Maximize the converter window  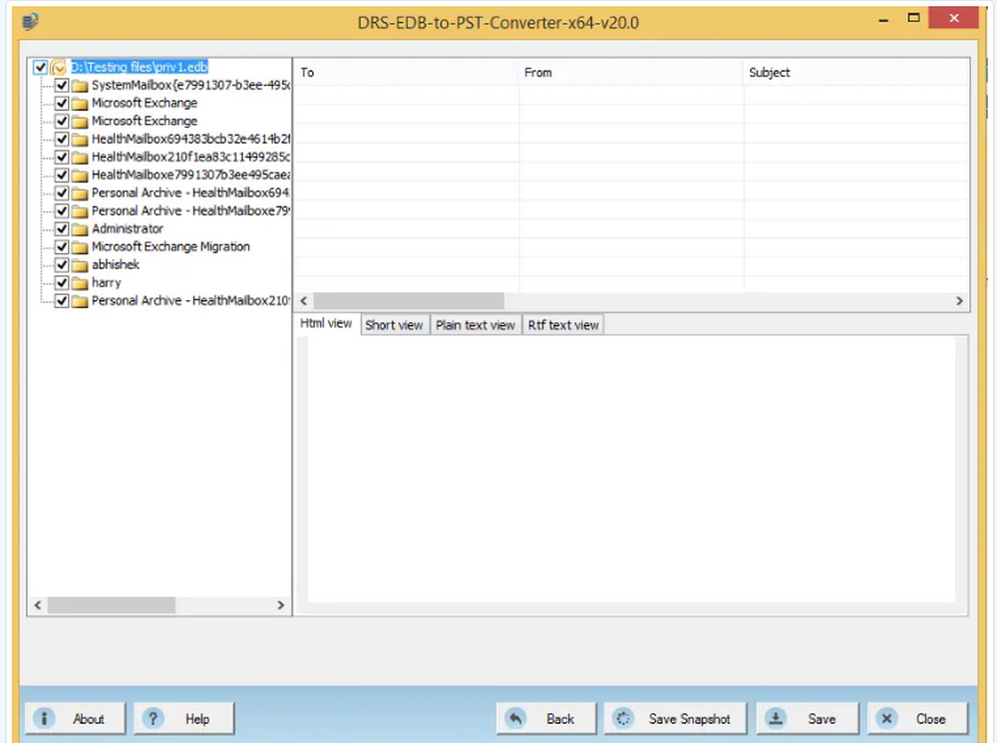tap(913, 18)
